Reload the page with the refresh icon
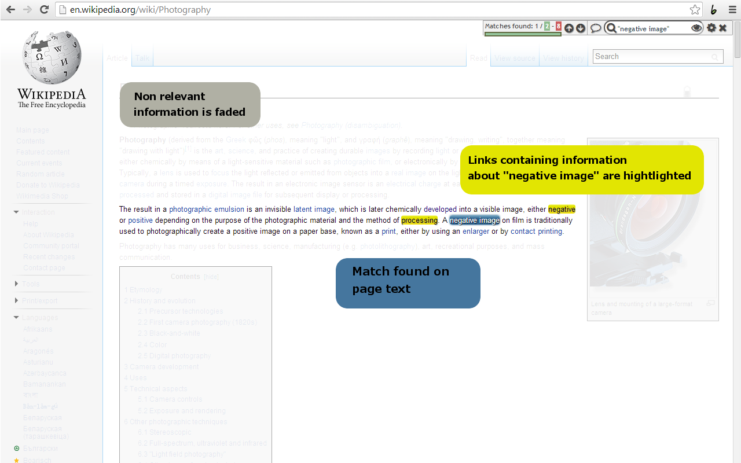The height and width of the screenshot is (463, 741). (x=44, y=10)
